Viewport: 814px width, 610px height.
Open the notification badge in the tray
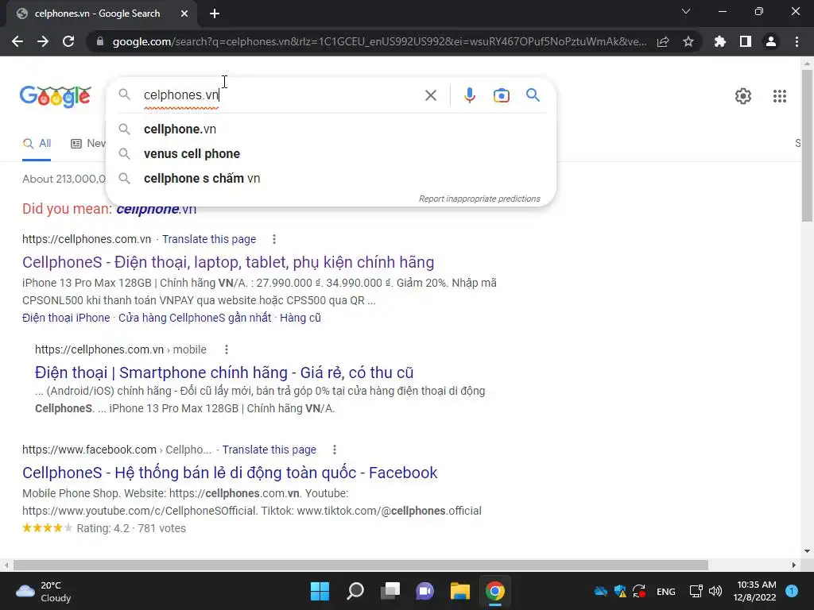[x=792, y=591]
